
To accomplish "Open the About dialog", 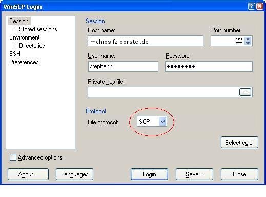I will click(28, 174).
